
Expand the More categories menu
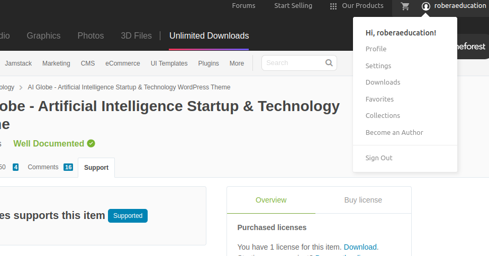237,63
